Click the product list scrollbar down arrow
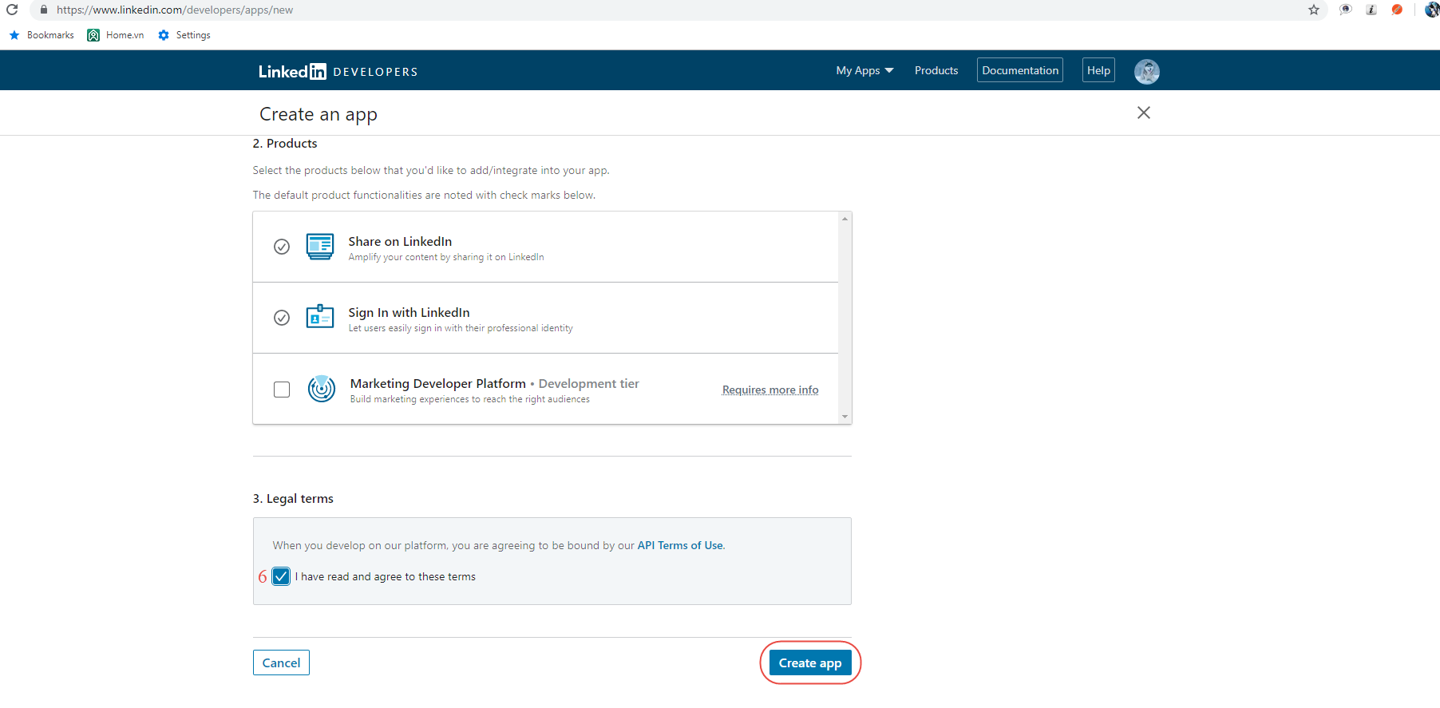Viewport: 1440px width, 708px height. 845,417
